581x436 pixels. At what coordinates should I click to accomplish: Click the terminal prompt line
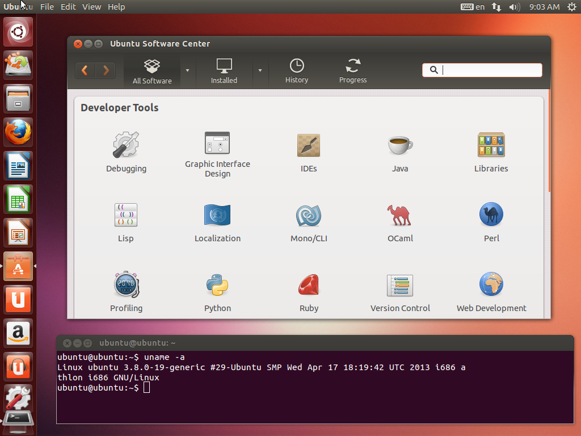[x=103, y=388]
